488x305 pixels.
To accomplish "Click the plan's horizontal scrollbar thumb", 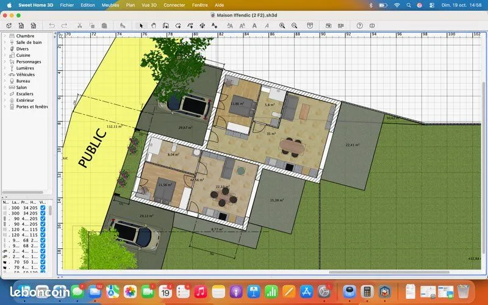I will (x=389, y=272).
